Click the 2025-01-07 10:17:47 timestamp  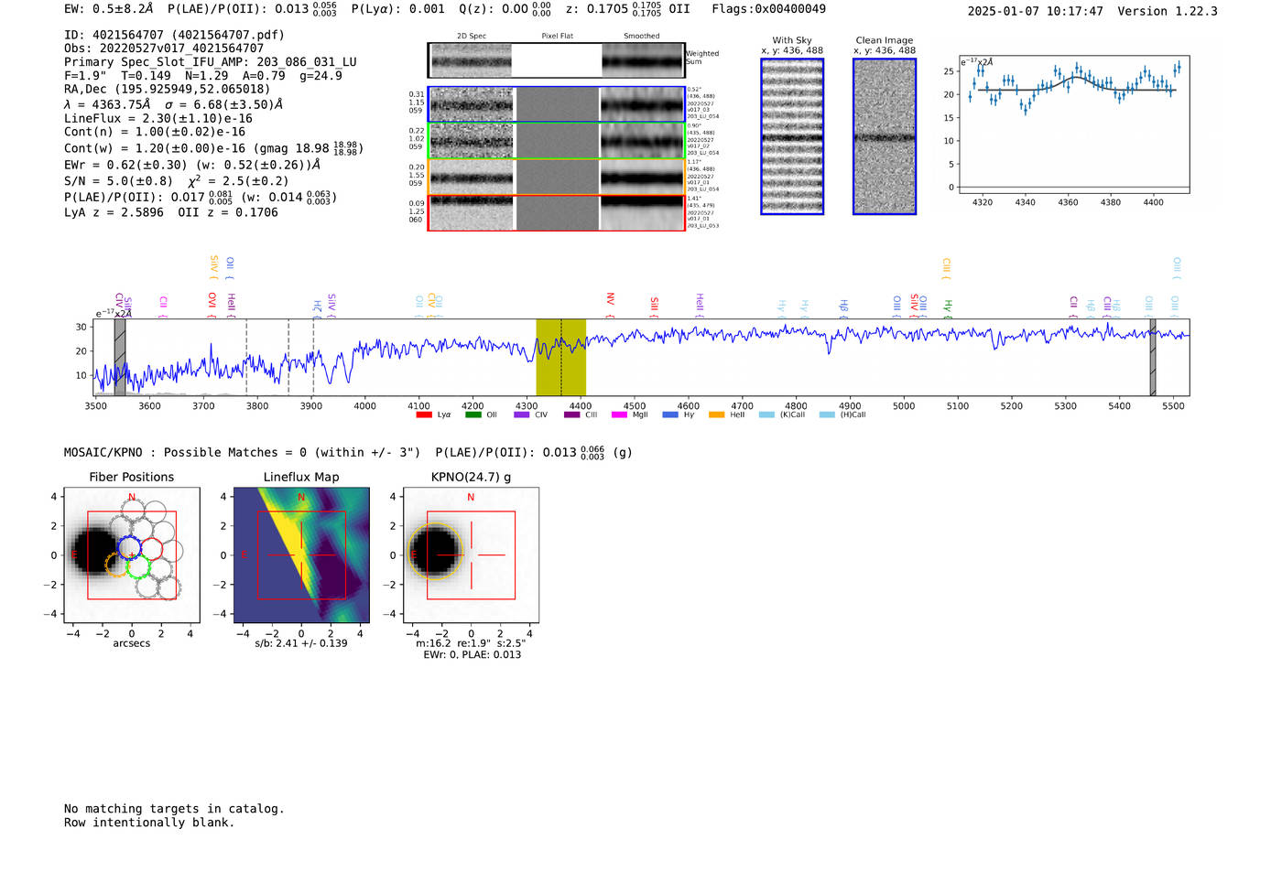coord(1035,11)
